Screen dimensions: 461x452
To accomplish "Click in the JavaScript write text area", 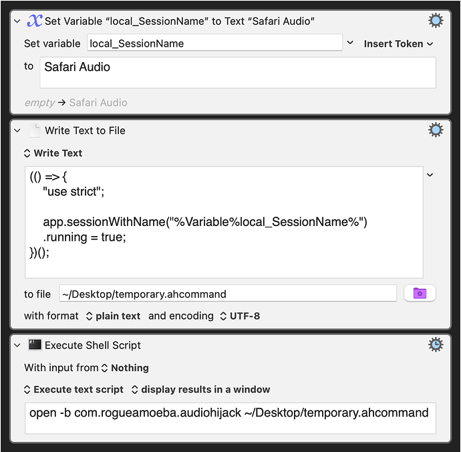I will pos(224,222).
